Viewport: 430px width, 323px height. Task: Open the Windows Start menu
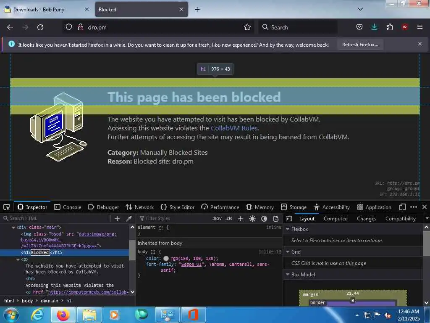(x=11, y=315)
